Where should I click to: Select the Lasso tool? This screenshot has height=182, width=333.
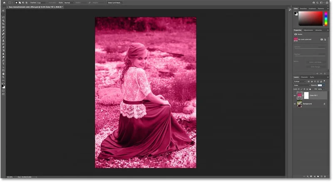click(x=3, y=17)
